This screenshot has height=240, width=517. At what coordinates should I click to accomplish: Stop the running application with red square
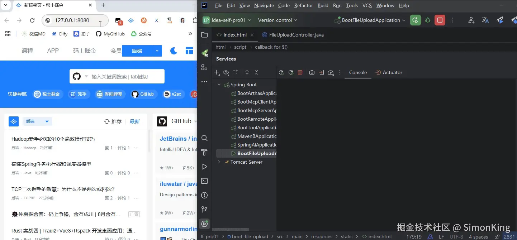[440, 20]
